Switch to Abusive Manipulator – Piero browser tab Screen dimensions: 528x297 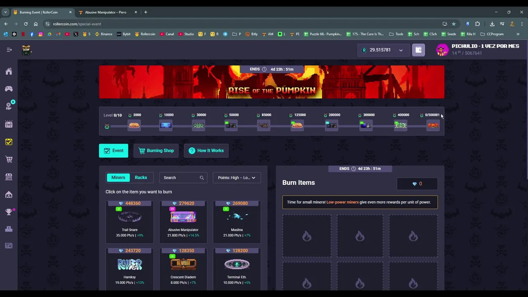coord(106,12)
